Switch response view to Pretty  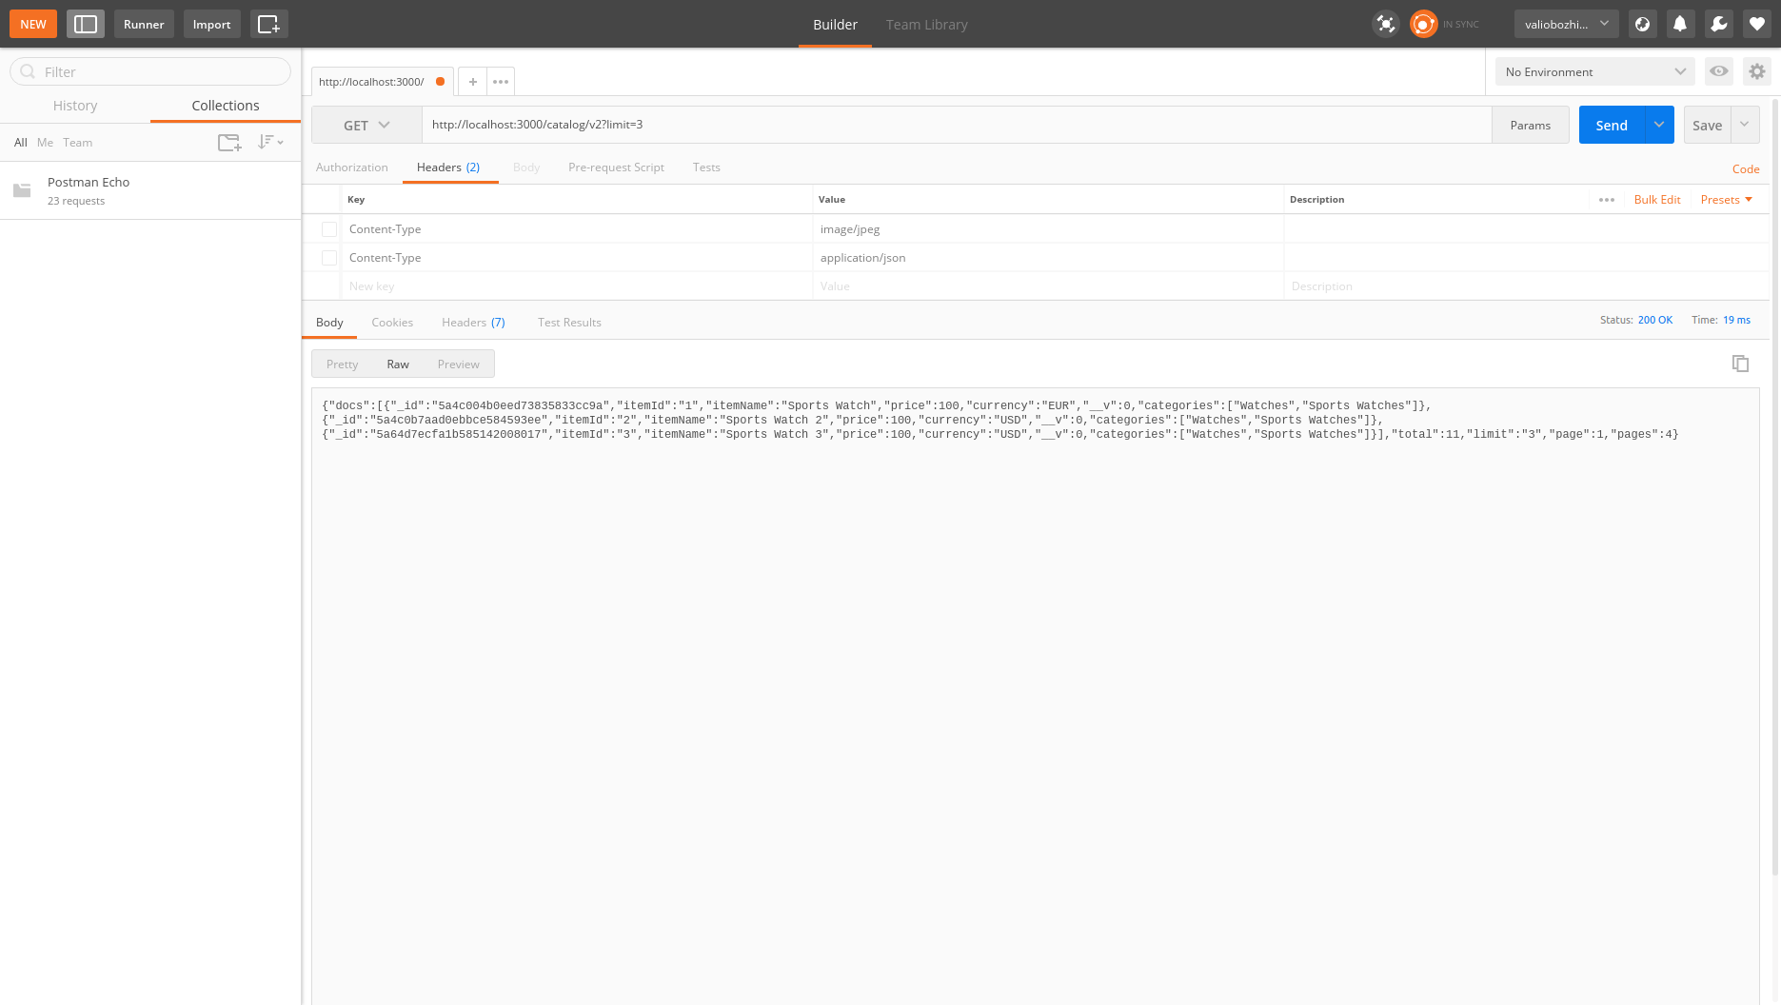pos(342,365)
